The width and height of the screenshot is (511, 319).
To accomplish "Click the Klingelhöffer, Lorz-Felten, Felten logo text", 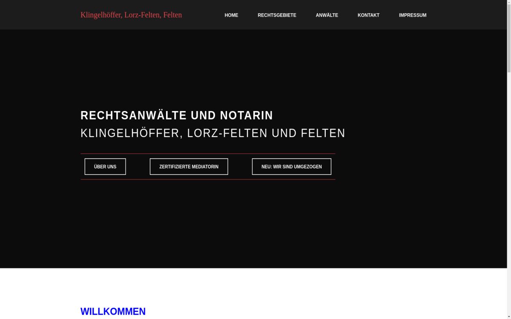I will pyautogui.click(x=131, y=15).
